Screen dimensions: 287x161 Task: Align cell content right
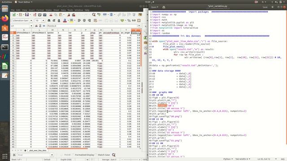[x=89, y=21]
